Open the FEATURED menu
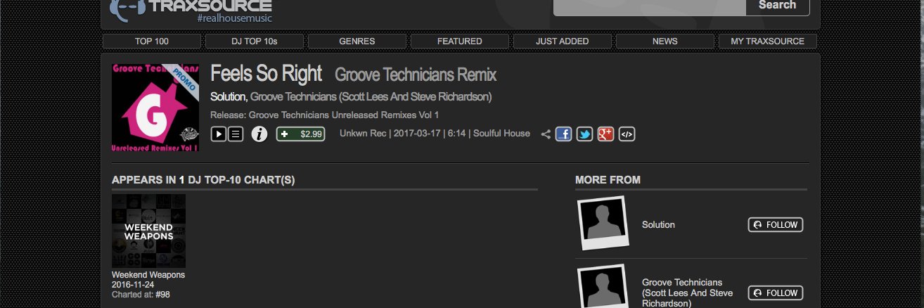 (x=460, y=41)
